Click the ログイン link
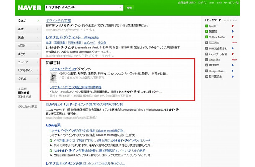Image resolution: width=255 pixels, height=167 pixels. pos(202,3)
